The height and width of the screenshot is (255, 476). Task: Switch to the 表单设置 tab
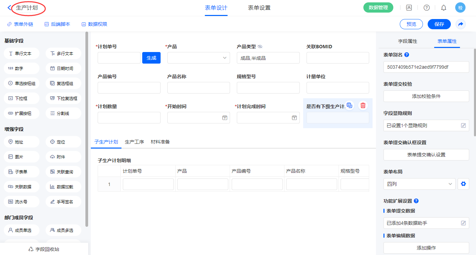259,8
